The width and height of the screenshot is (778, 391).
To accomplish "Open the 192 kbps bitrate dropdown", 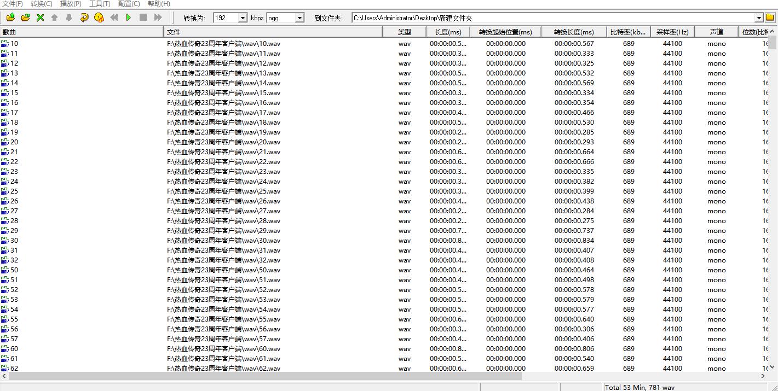I will pos(243,18).
